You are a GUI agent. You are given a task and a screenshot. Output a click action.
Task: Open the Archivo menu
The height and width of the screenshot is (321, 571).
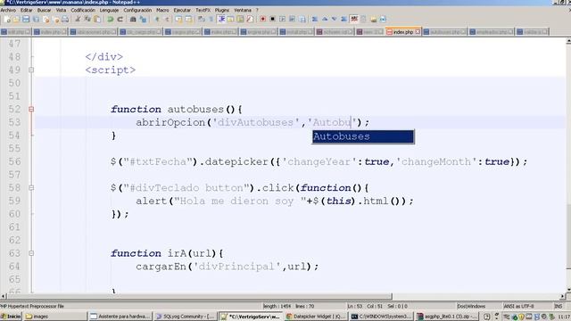pos(8,10)
